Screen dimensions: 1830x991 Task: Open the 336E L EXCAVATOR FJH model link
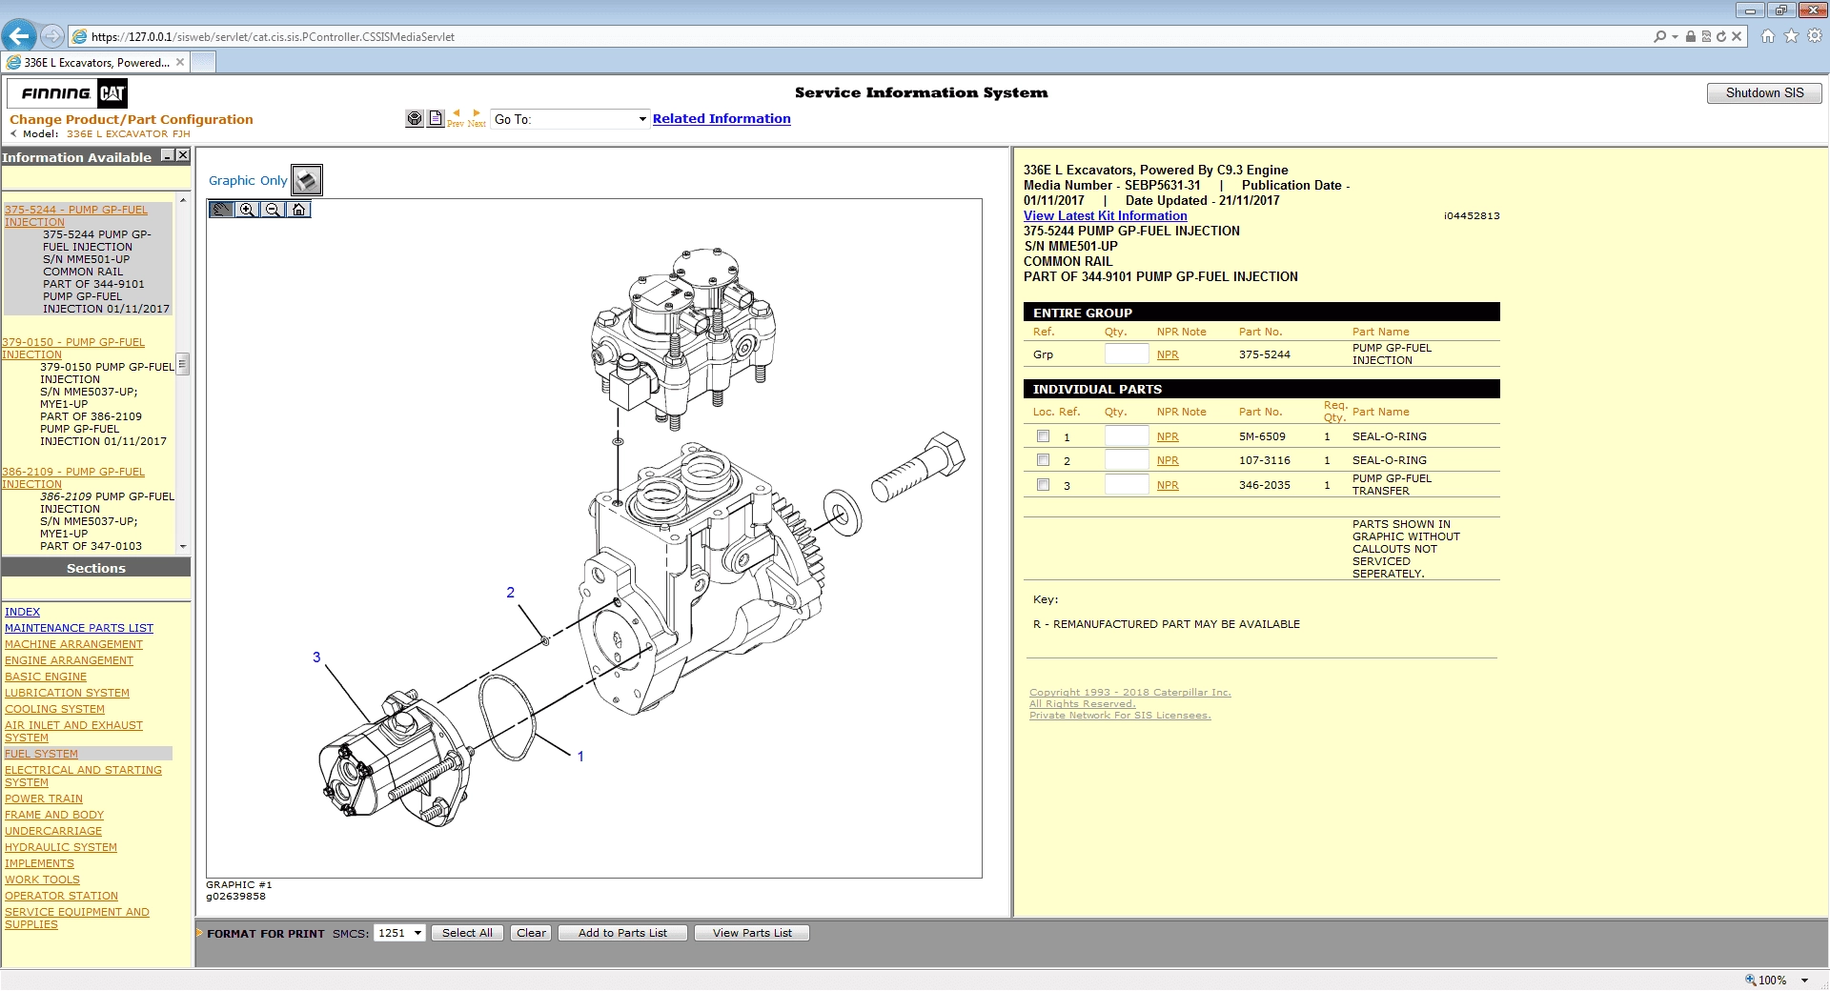click(x=129, y=134)
